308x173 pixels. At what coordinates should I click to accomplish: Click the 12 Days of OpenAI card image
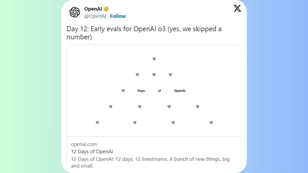(154, 90)
